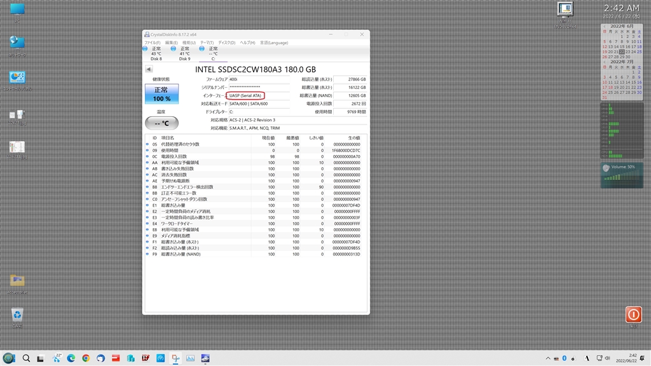Click the 9769 時間 power on hours value
Screen dimensions: 651x366
350,112
